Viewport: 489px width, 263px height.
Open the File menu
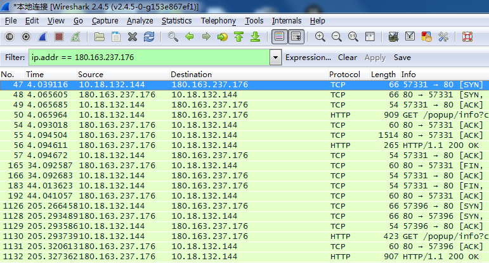[x=11, y=20]
